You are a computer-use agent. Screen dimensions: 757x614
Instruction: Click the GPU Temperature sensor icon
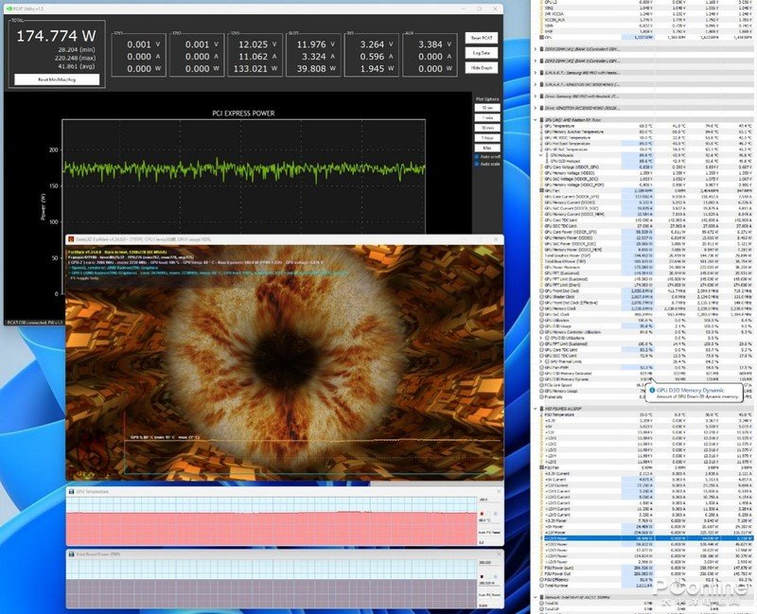pos(541,126)
